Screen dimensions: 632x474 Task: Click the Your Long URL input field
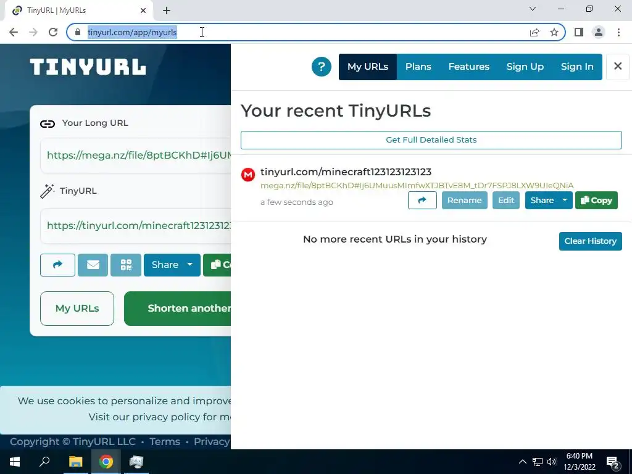click(x=135, y=155)
